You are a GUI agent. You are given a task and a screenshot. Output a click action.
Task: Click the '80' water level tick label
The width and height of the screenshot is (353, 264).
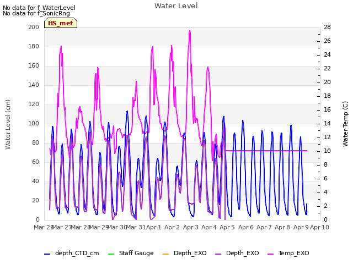tap(35, 143)
